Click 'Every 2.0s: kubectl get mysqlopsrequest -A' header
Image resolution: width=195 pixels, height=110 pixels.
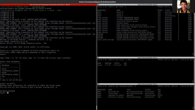pyautogui.click(x=117, y=86)
